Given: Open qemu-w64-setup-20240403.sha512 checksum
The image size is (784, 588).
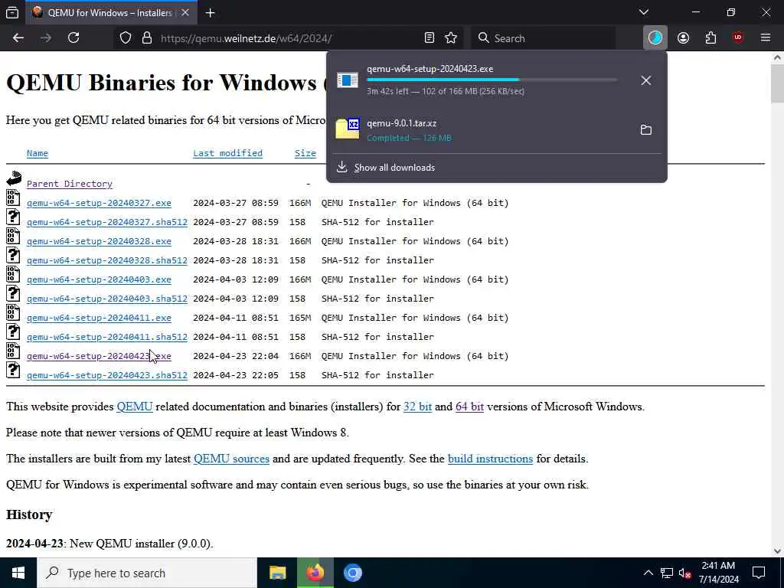Looking at the screenshot, I should pyautogui.click(x=107, y=299).
